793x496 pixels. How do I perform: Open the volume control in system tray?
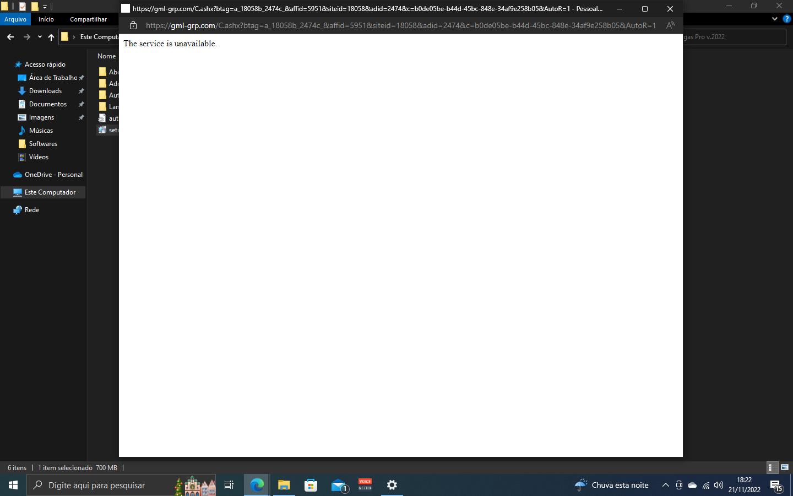click(x=718, y=485)
